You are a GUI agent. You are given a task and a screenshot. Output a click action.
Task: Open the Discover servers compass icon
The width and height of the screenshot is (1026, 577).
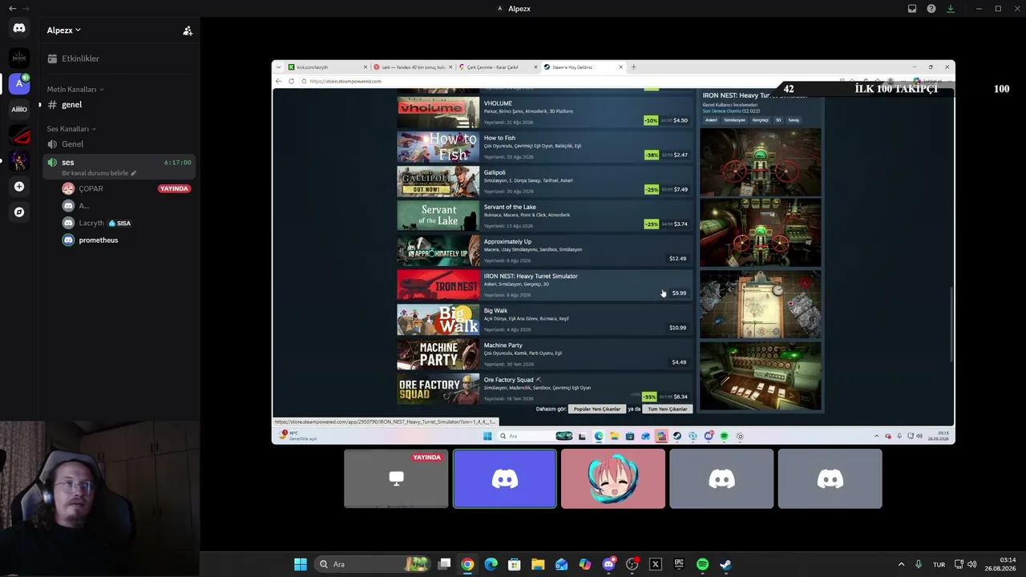19,212
